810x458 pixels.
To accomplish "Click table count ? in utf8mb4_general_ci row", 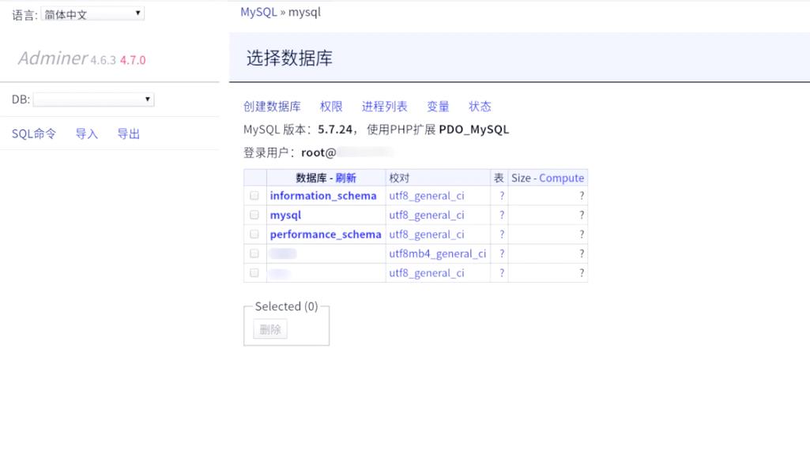I will coord(502,253).
